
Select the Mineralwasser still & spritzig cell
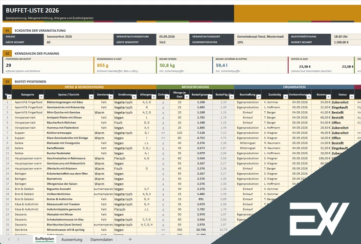click(x=68, y=230)
